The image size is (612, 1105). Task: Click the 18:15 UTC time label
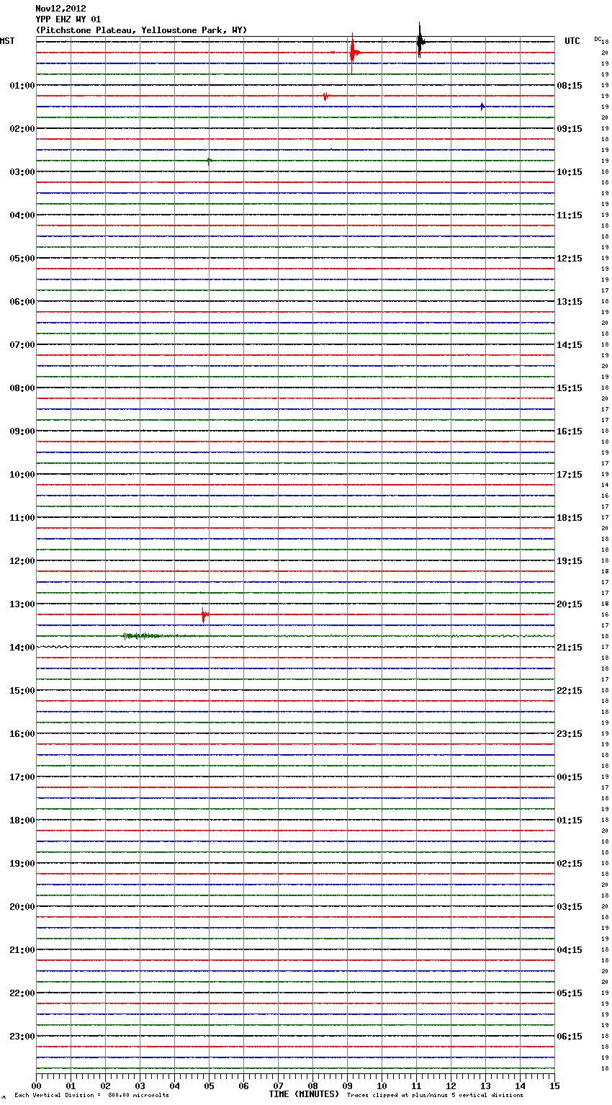[x=570, y=518]
